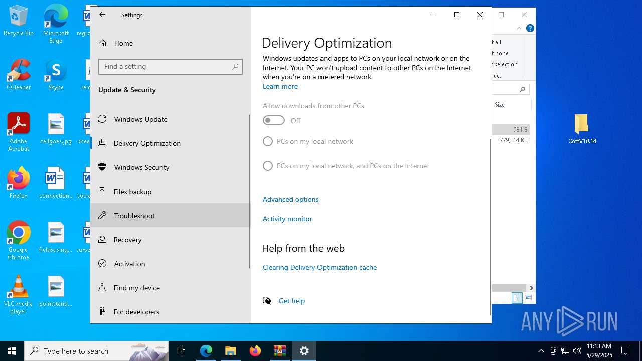The width and height of the screenshot is (642, 361).
Task: Open the notification center icon
Action: point(625,351)
